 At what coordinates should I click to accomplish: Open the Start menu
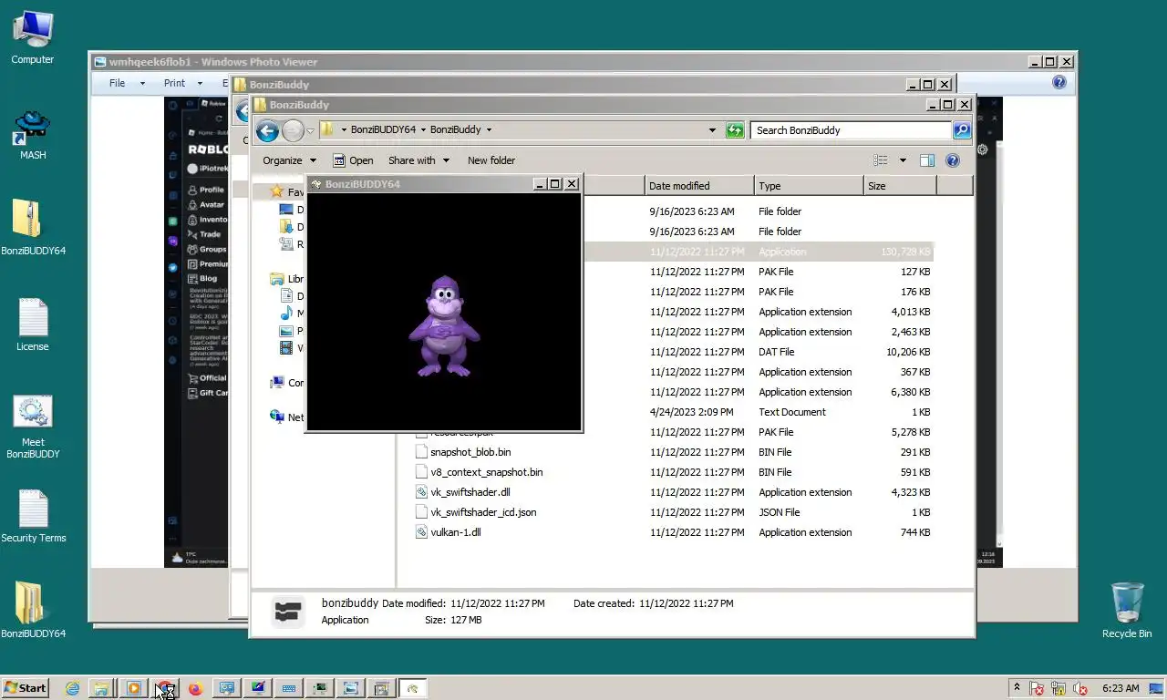click(25, 688)
